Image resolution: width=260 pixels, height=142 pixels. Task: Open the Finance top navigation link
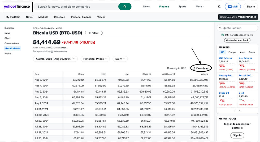pyautogui.click(x=164, y=7)
